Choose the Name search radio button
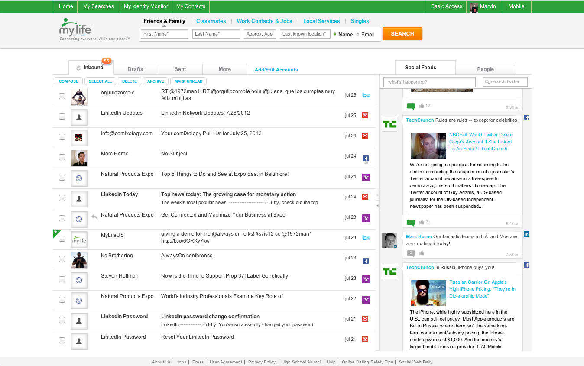The width and height of the screenshot is (584, 366). tap(335, 34)
